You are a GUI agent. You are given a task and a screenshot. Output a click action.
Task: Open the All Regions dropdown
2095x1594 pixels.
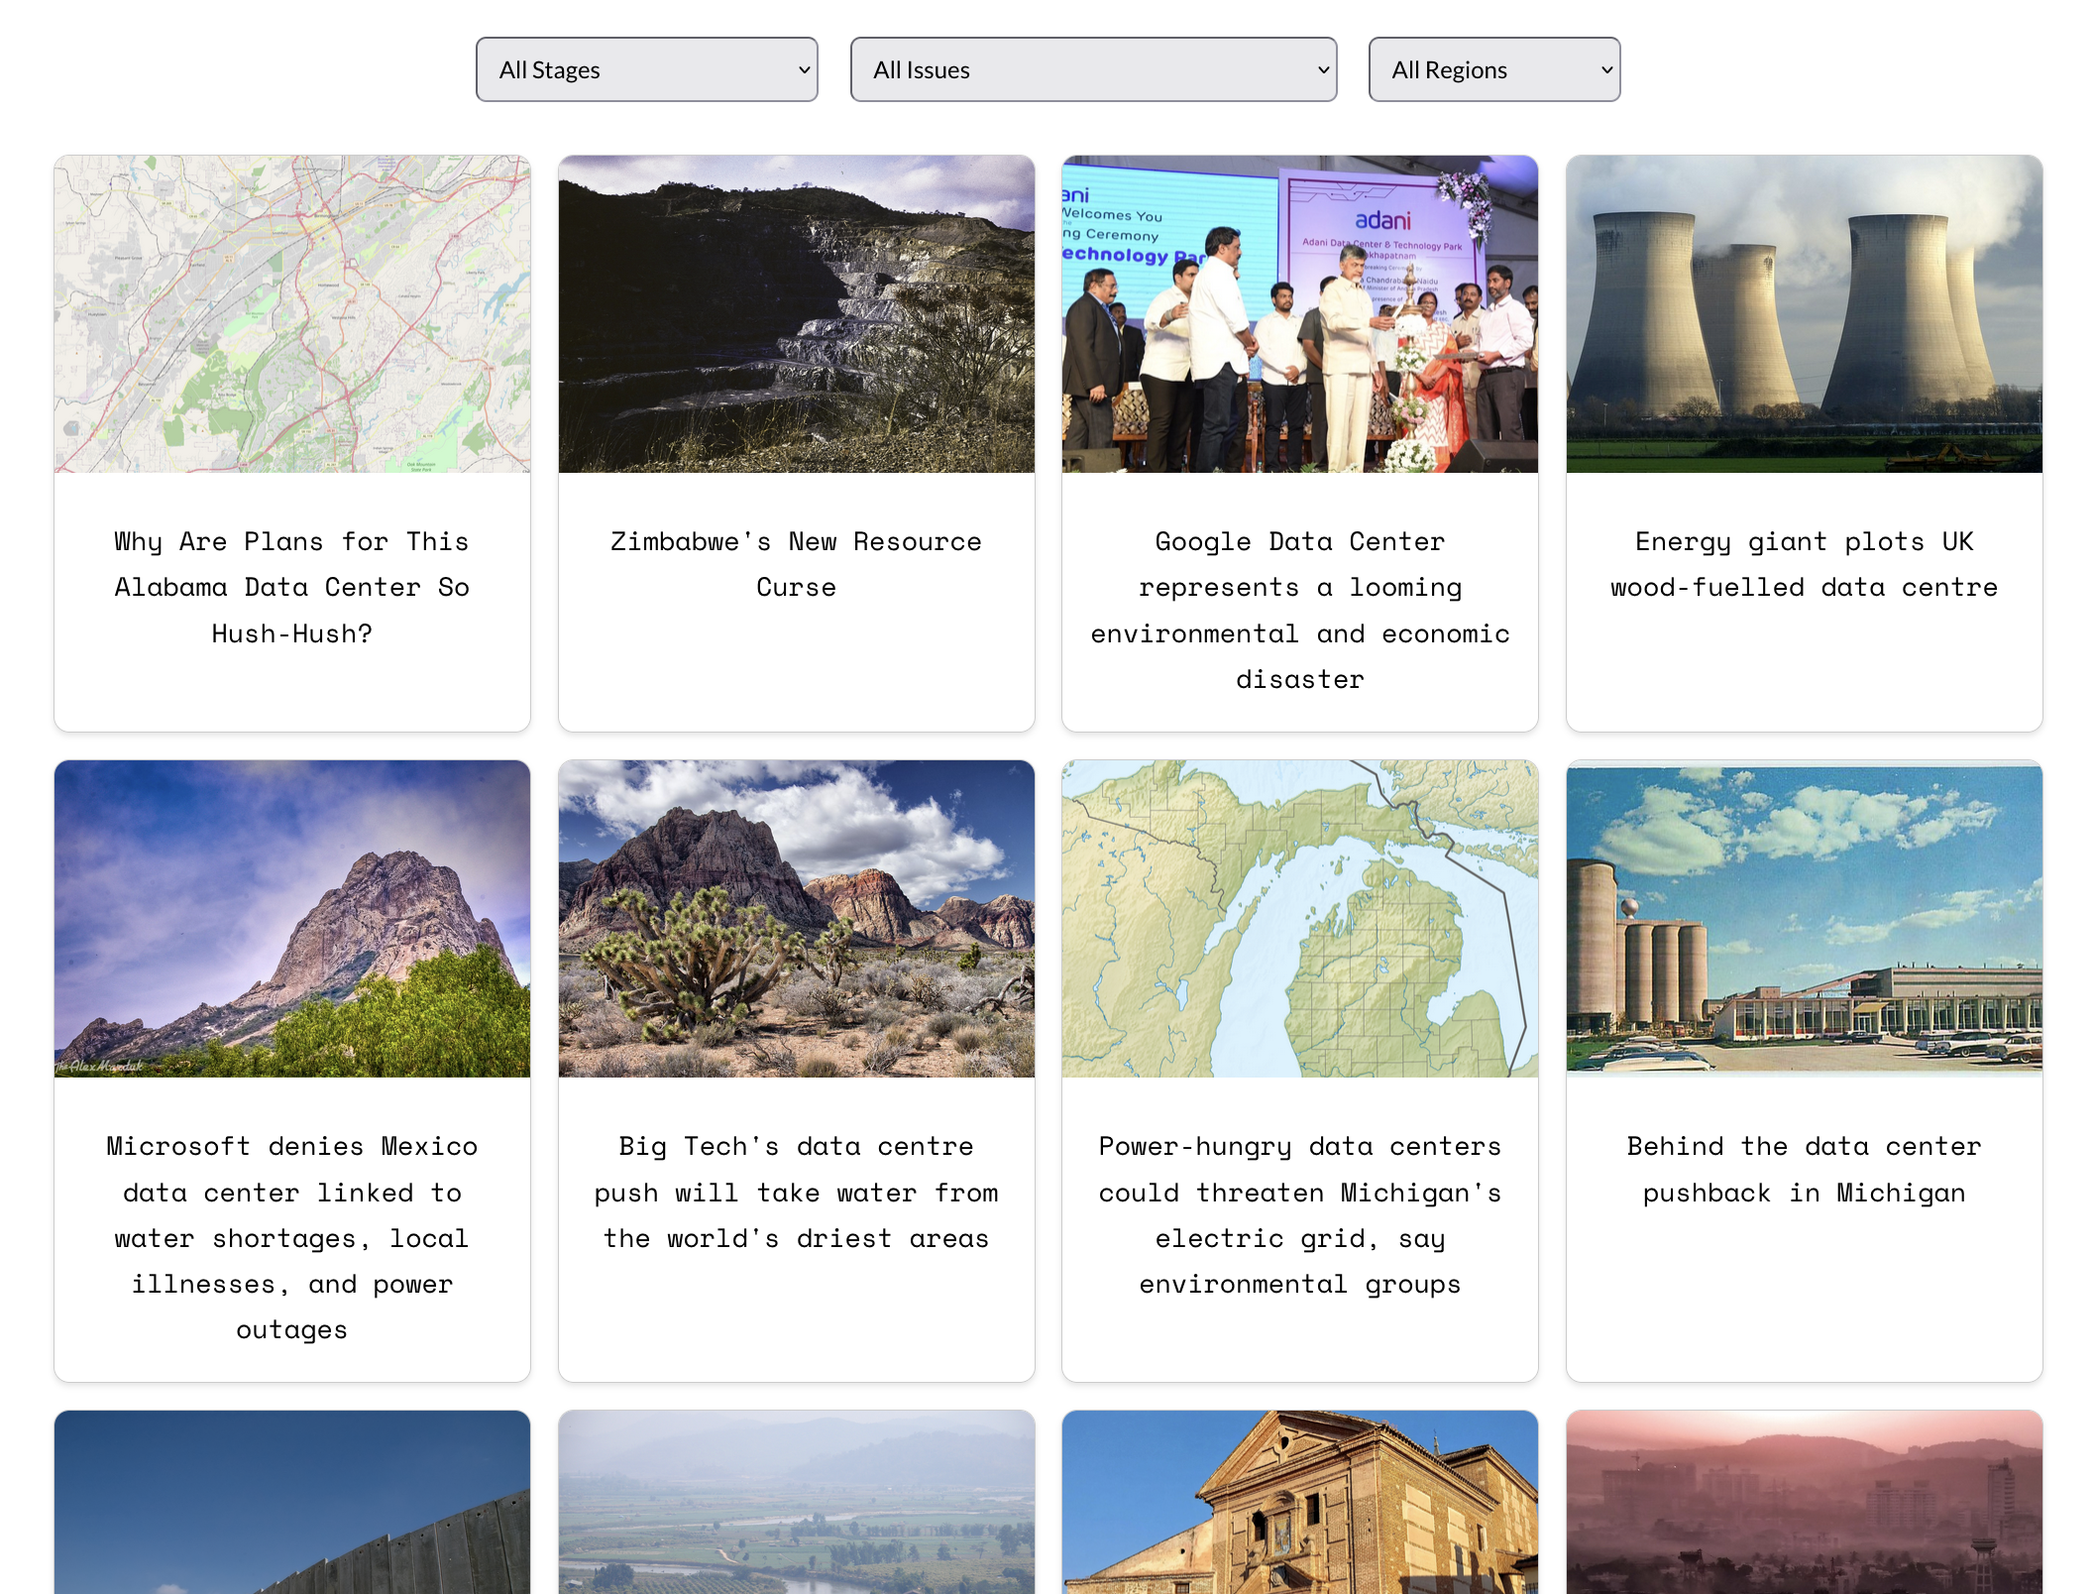(x=1493, y=69)
